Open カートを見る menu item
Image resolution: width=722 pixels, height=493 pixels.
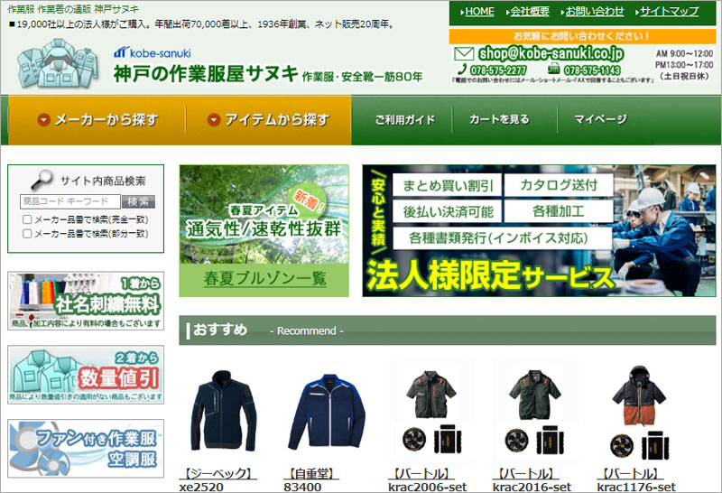(499, 120)
